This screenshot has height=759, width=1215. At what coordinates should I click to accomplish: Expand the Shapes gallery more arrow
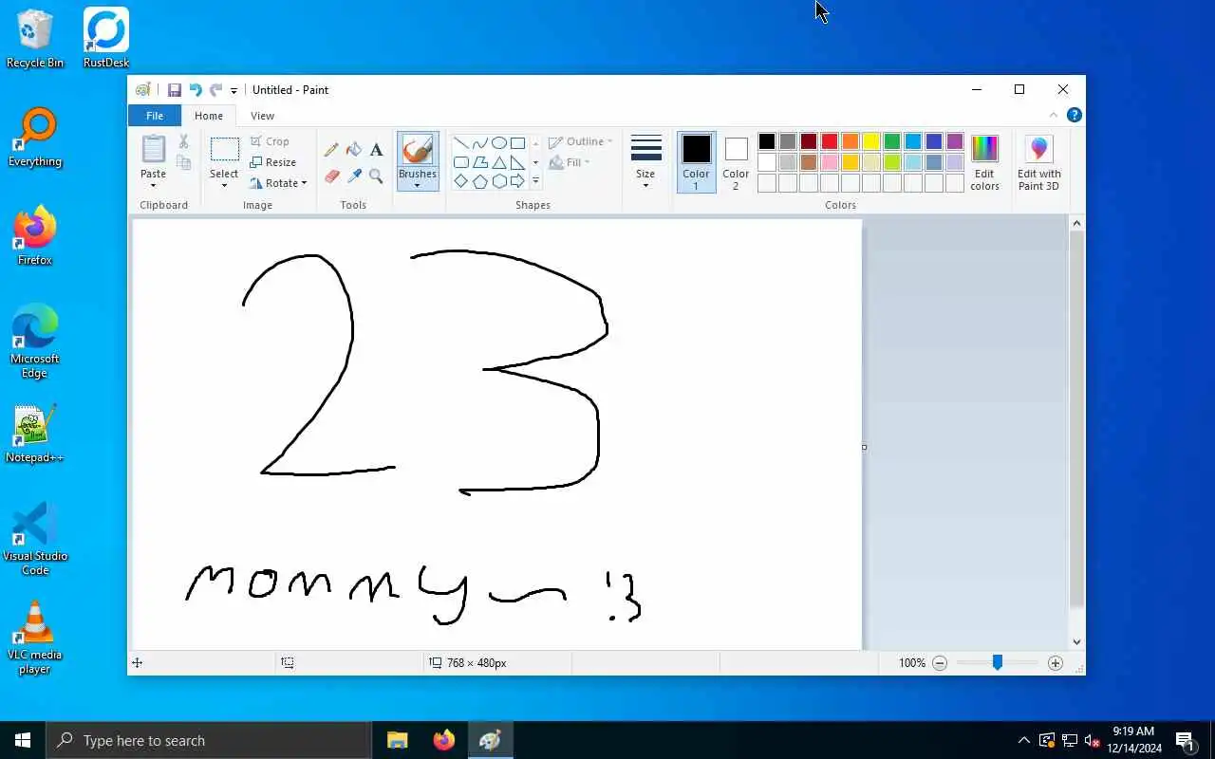point(535,181)
